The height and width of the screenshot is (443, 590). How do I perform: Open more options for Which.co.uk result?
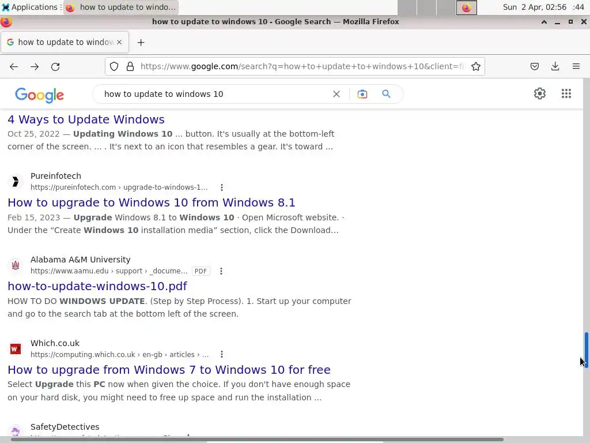pos(222,355)
